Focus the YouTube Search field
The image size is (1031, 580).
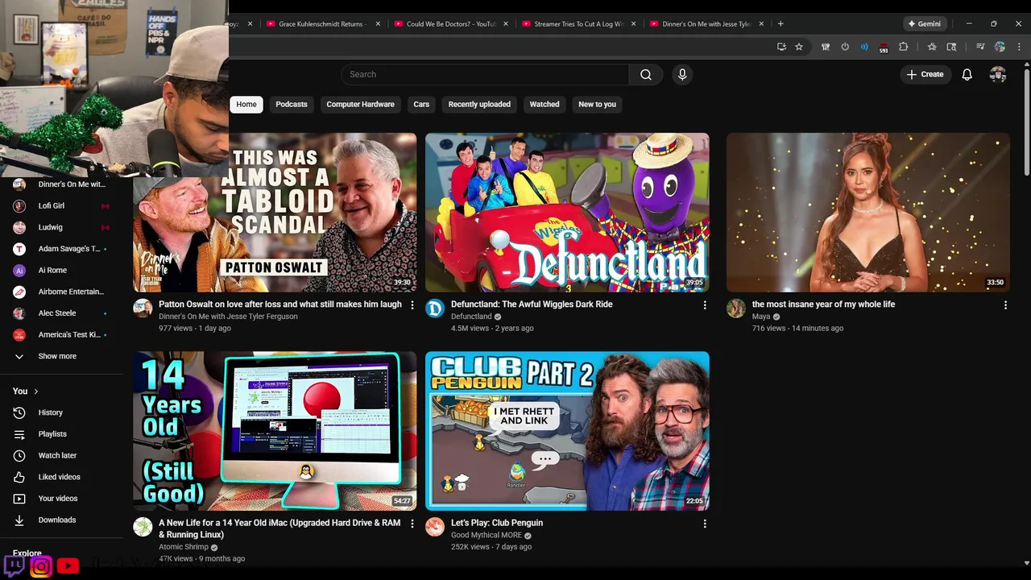pyautogui.click(x=485, y=74)
